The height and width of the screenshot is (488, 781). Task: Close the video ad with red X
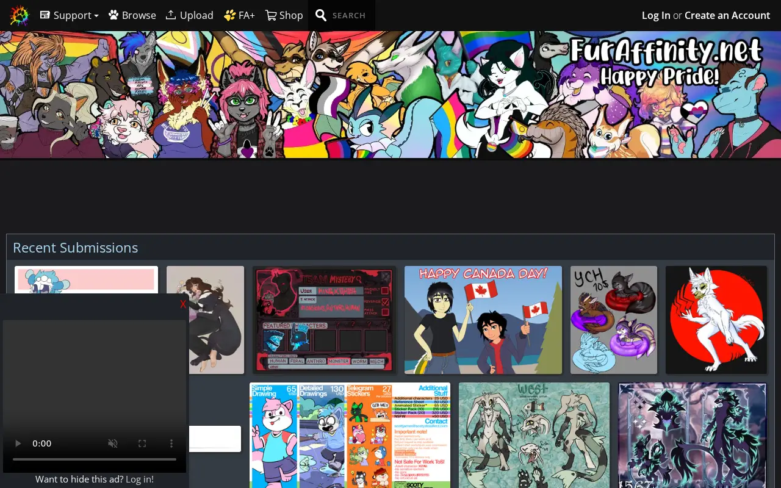click(x=182, y=304)
